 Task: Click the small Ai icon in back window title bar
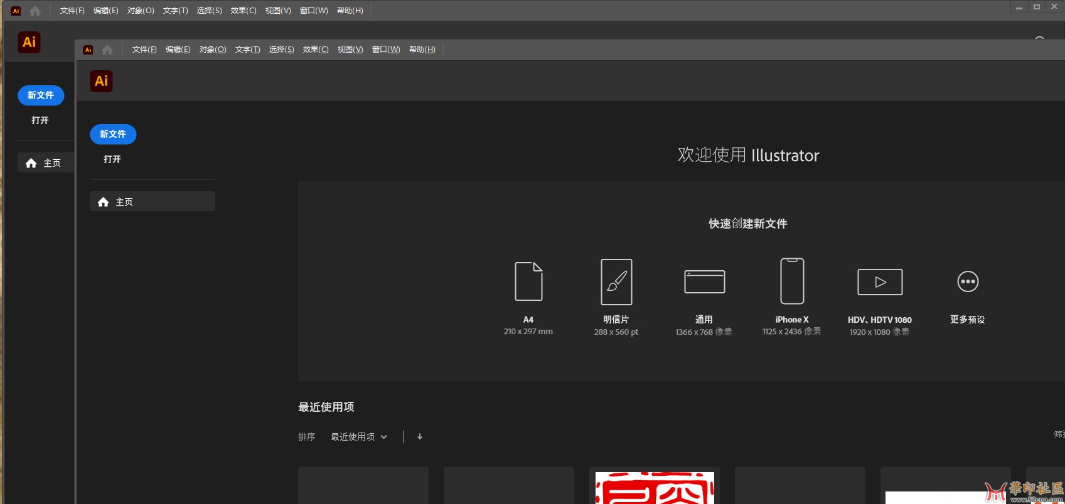pyautogui.click(x=16, y=11)
